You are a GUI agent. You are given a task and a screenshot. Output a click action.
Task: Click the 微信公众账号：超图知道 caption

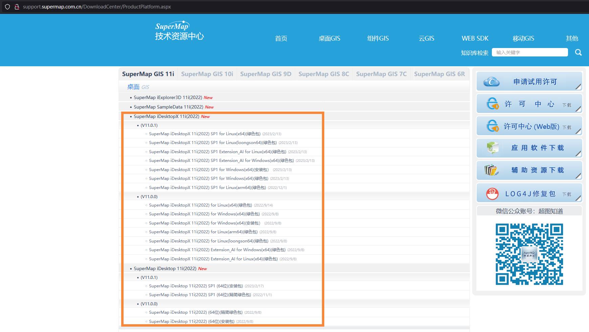click(529, 211)
